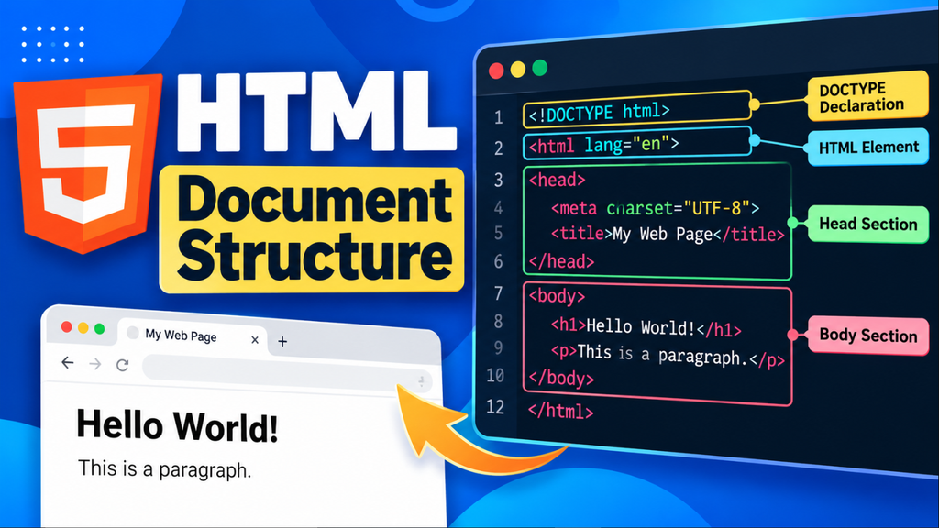The image size is (939, 528).
Task: Click the HTML5 shield logo
Action: (x=88, y=162)
